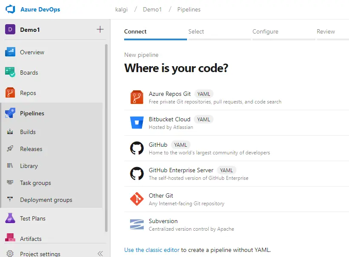
Task: Open the Boards section icon
Action: click(10, 73)
